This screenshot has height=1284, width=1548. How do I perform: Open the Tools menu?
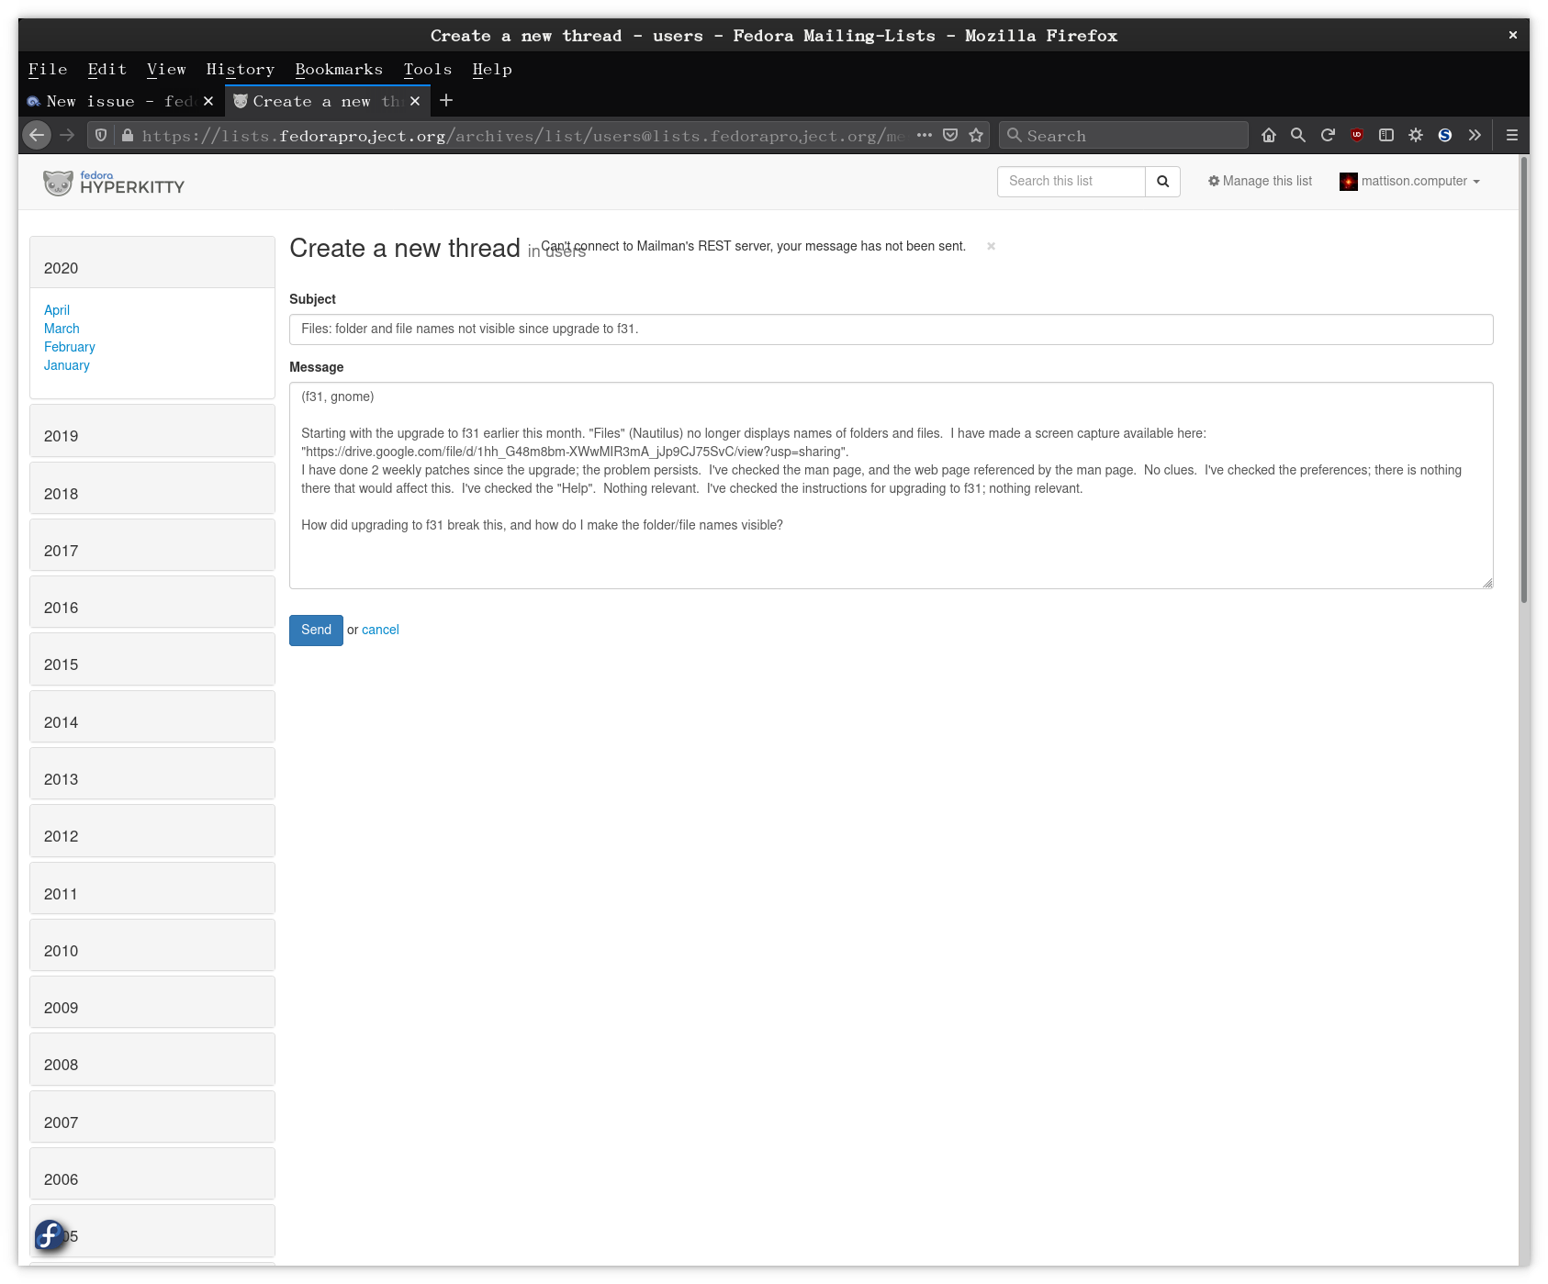pyautogui.click(x=428, y=69)
